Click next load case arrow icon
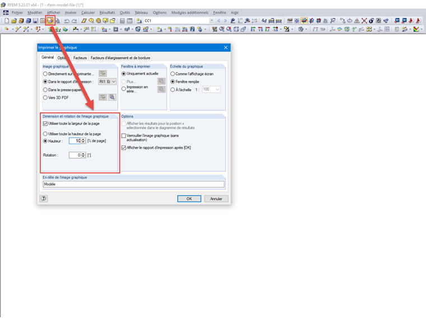Image resolution: width=426 pixels, height=319 pixels. click(225, 21)
